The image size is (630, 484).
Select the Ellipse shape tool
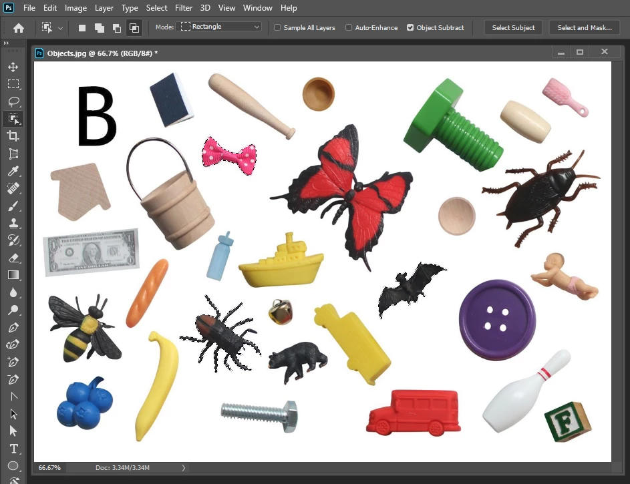click(13, 466)
